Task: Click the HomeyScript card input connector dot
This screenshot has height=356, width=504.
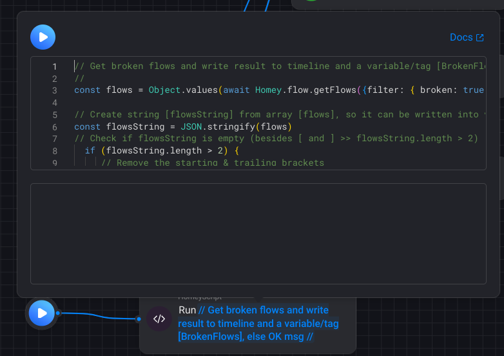Action: click(139, 319)
